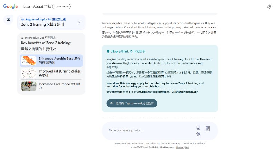Toggle the sidebar panel icon

(8, 19)
